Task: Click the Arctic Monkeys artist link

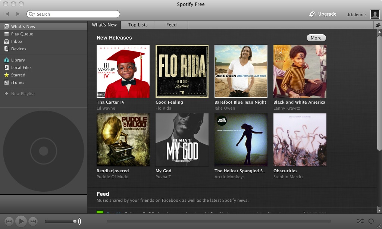Action: coord(229,177)
